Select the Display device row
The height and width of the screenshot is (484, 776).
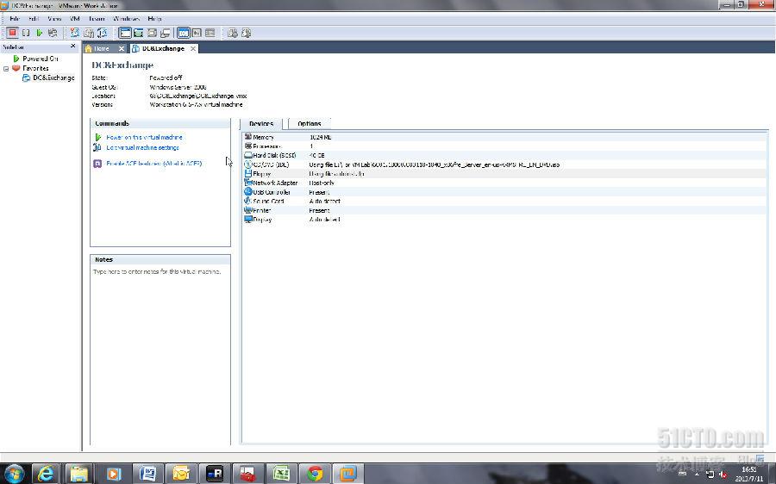coord(504,220)
